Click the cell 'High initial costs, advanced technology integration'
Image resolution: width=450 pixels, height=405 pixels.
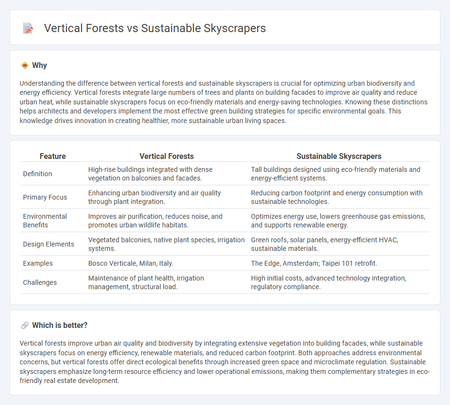[x=339, y=282]
